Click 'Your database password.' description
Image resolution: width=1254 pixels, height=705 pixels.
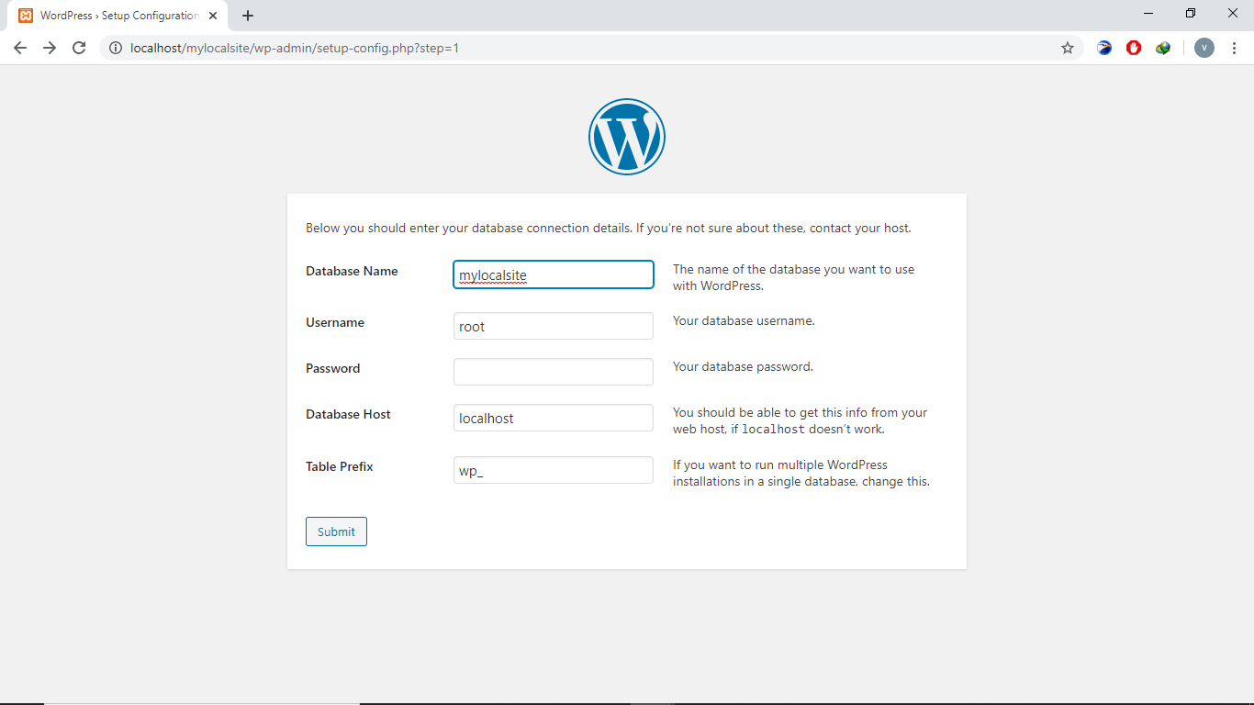tap(743, 366)
